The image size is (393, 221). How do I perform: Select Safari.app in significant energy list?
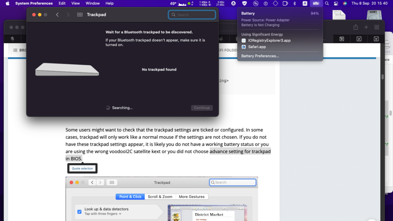tap(257, 47)
